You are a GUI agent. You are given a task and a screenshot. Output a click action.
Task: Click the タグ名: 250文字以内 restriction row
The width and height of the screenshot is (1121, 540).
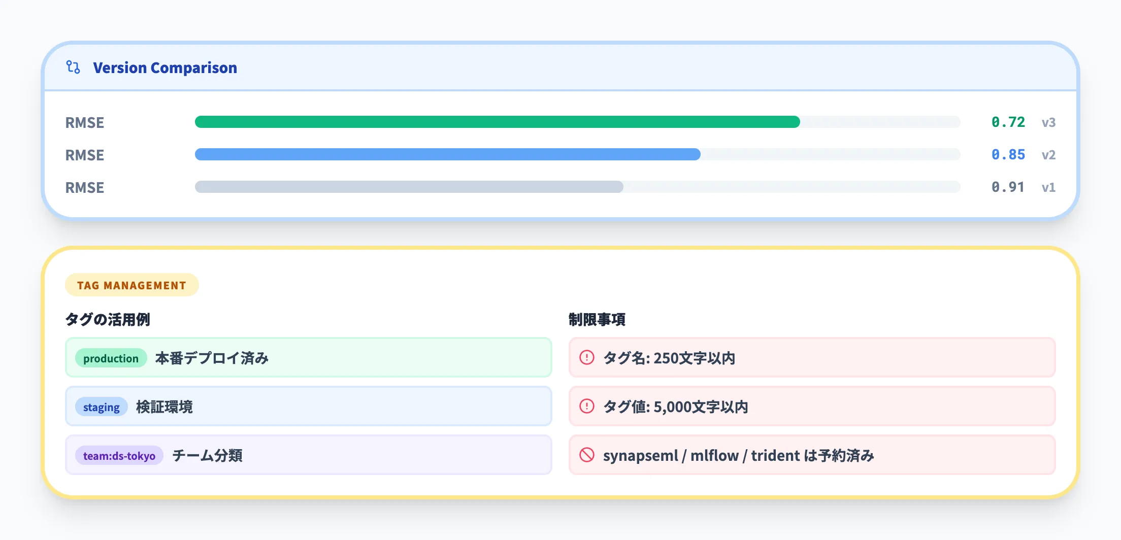point(811,358)
